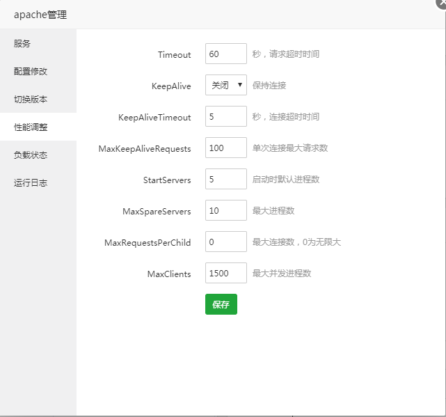Click the StartServers label

pyautogui.click(x=167, y=180)
